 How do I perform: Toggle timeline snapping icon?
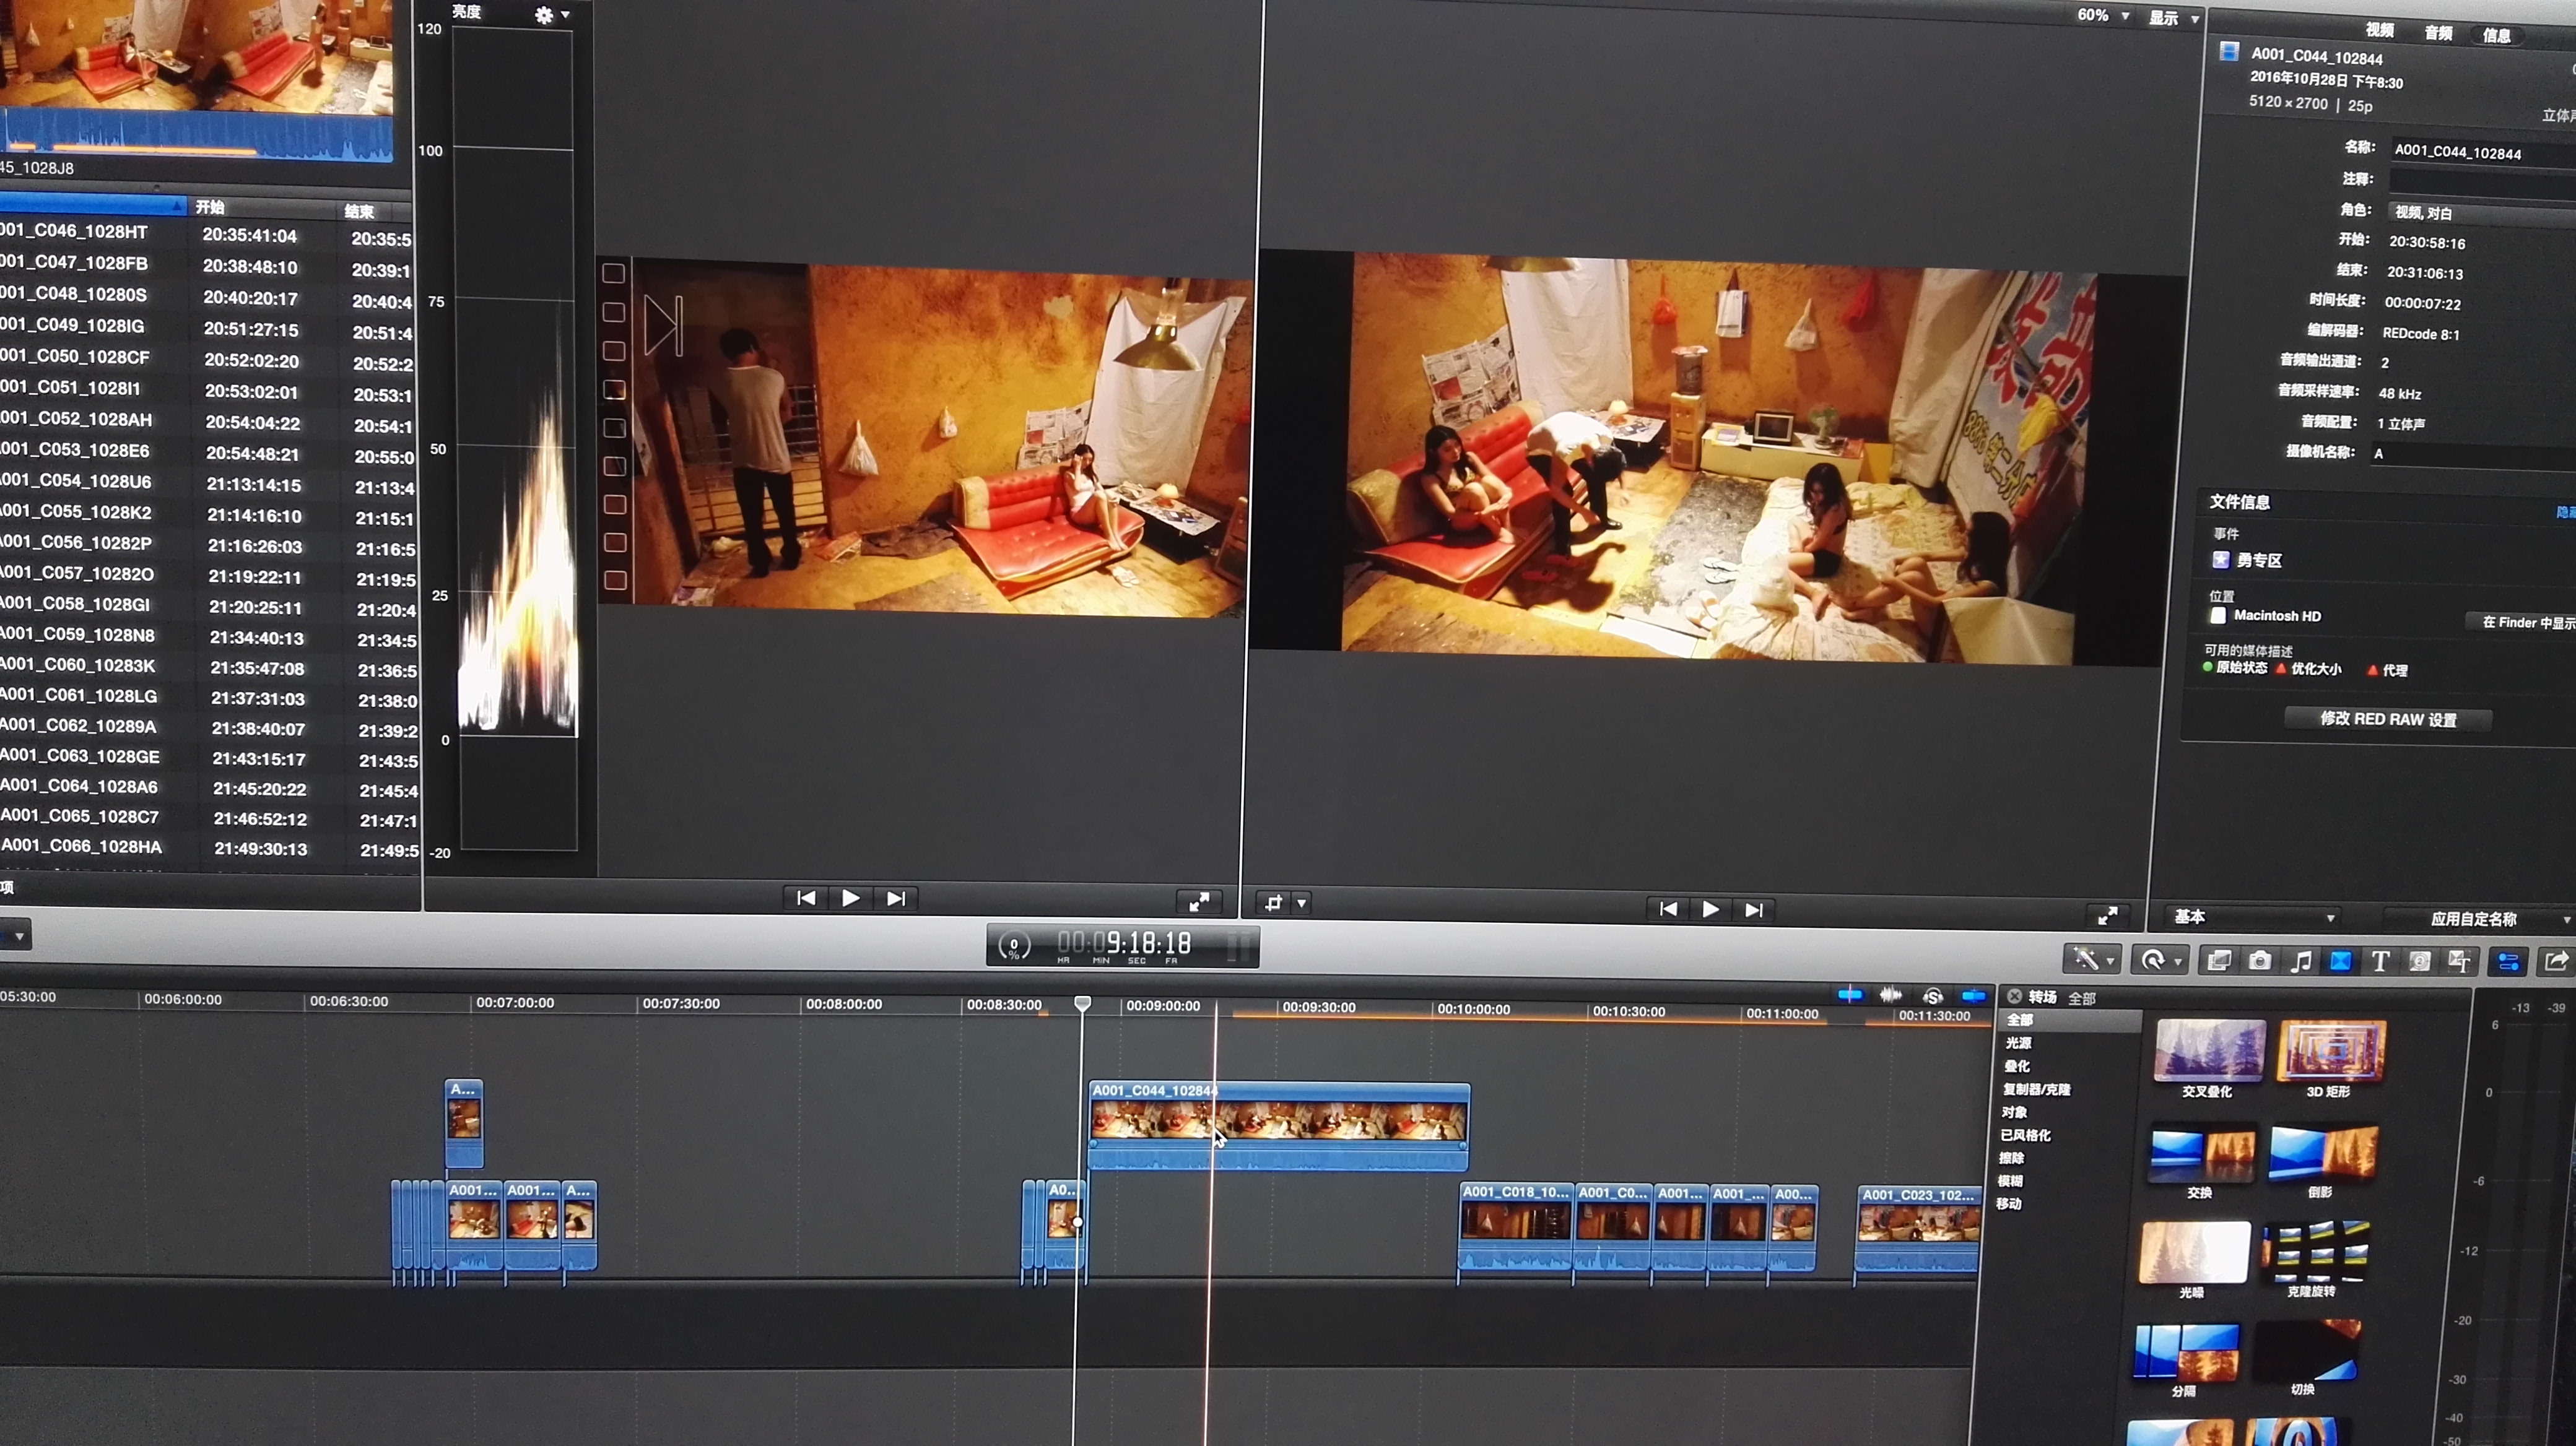[1973, 995]
